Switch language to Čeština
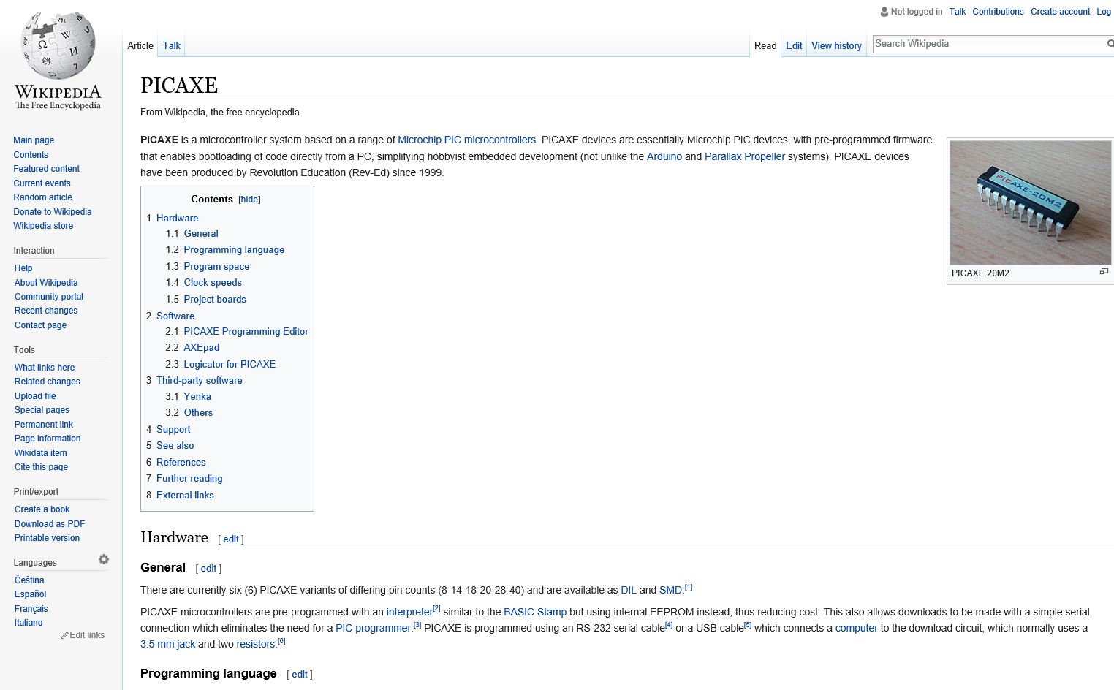This screenshot has width=1114, height=690. [29, 580]
